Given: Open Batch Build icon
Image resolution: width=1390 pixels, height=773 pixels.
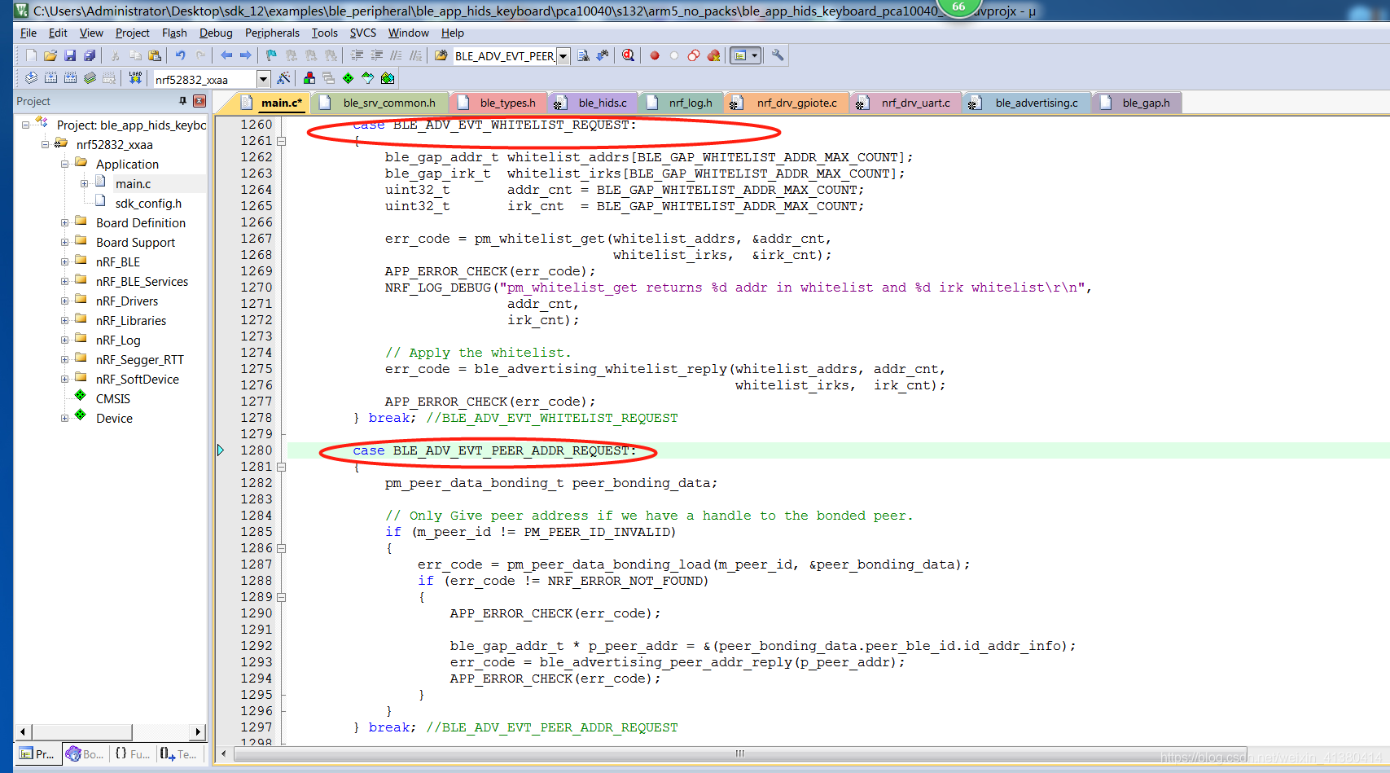Looking at the screenshot, I should 90,78.
